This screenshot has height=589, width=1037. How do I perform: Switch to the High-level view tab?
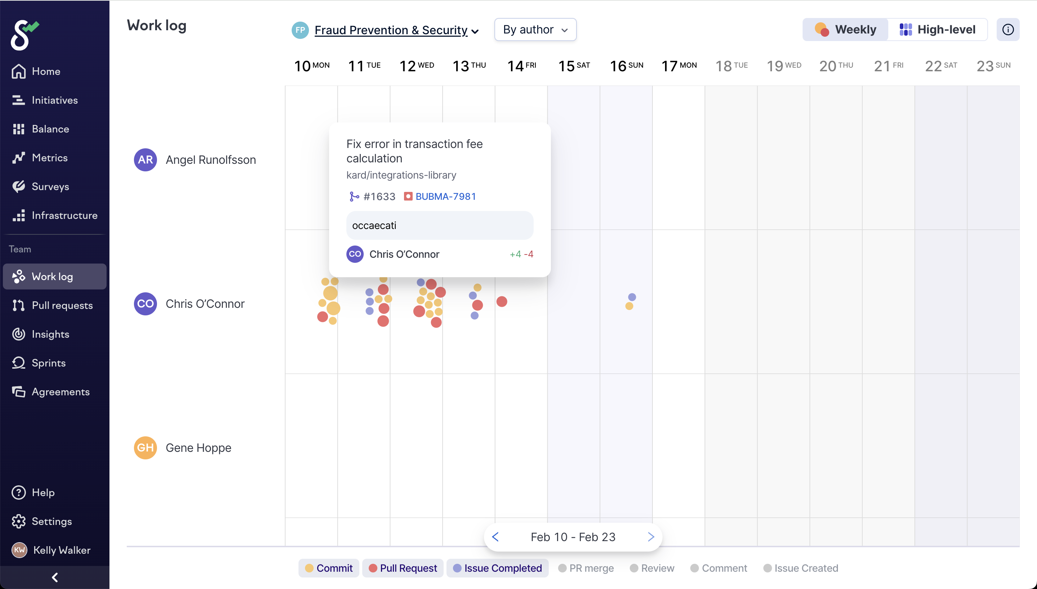[938, 30]
